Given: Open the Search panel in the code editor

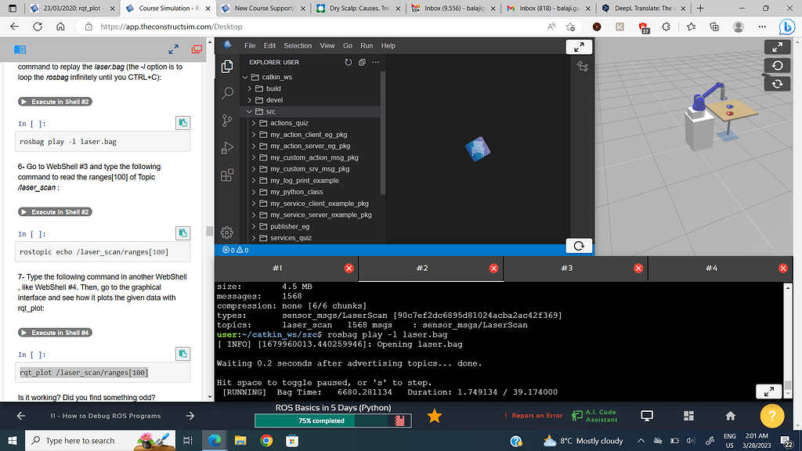Looking at the screenshot, I should pyautogui.click(x=226, y=92).
